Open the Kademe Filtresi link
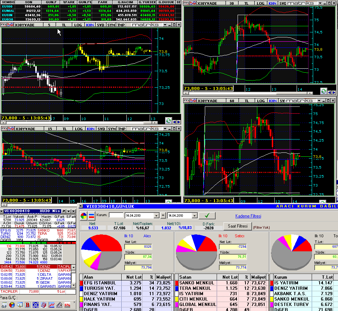This screenshot has width=338, height=311. pyautogui.click(x=248, y=216)
